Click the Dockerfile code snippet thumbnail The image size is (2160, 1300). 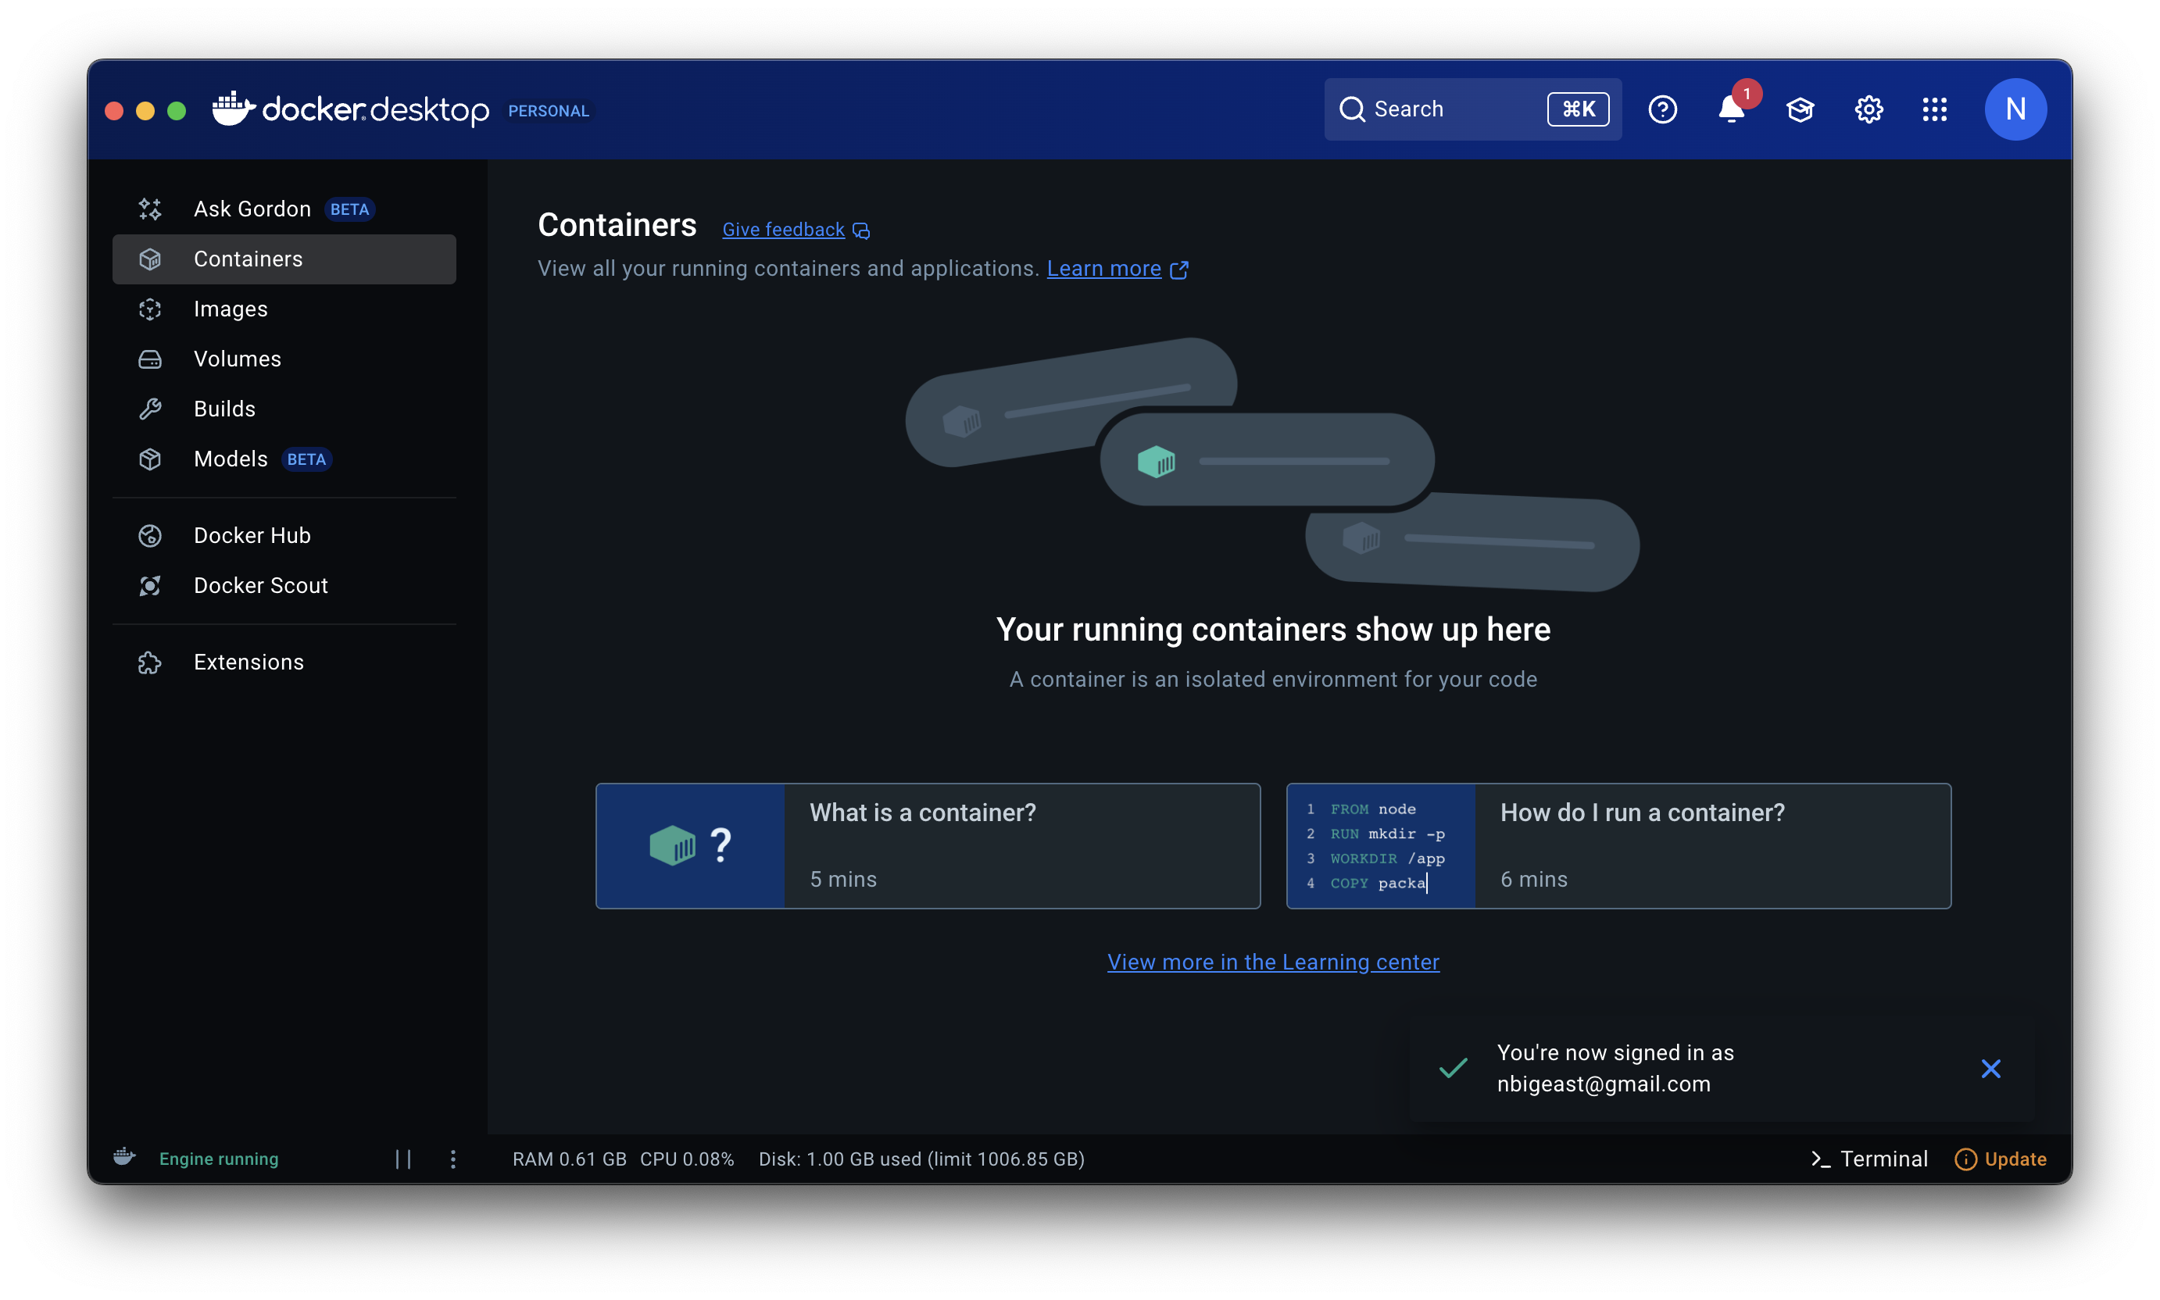1380,845
